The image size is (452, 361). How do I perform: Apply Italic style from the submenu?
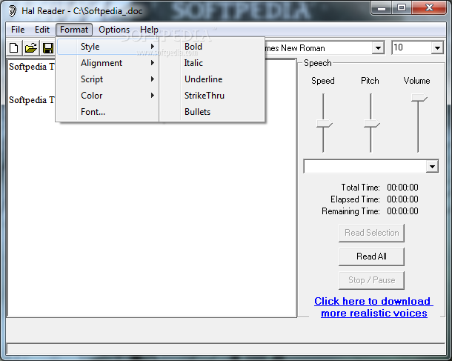pyautogui.click(x=212, y=63)
